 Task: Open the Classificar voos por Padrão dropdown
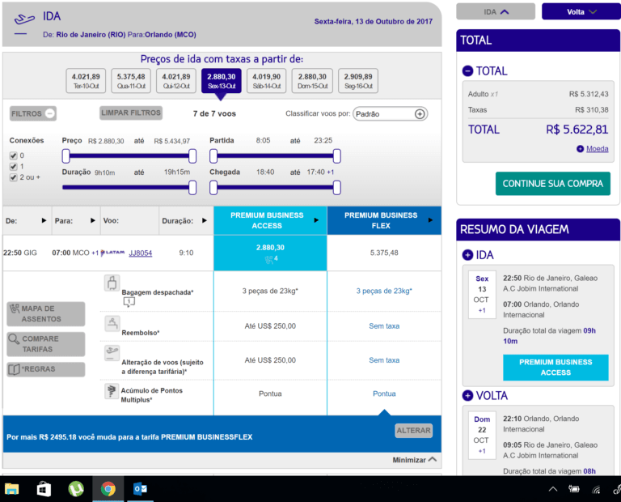[391, 114]
